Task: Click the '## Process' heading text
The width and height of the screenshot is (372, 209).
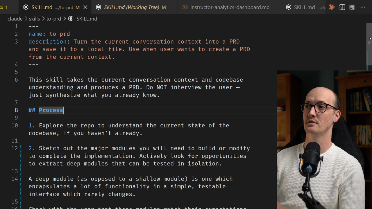Action: coord(46,110)
